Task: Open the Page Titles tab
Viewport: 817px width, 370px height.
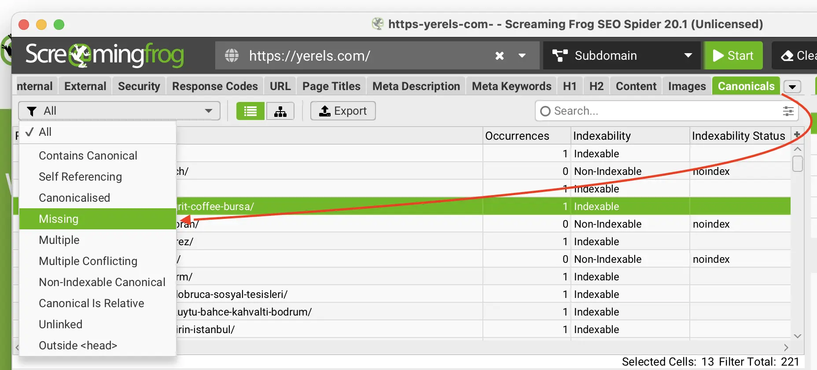Action: [x=331, y=86]
